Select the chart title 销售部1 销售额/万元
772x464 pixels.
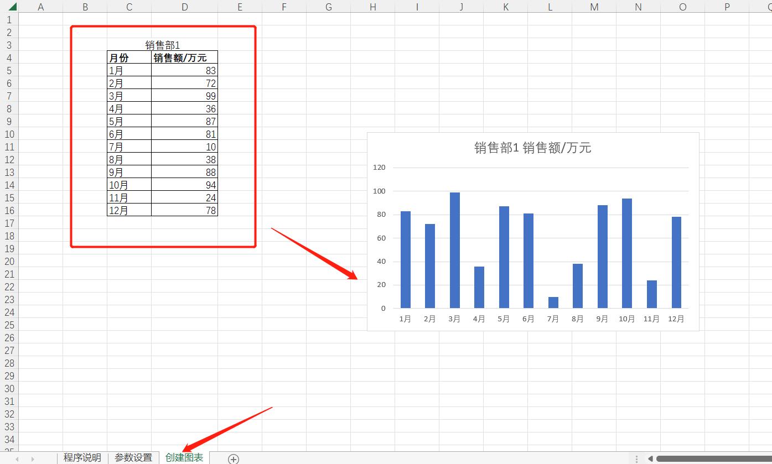[533, 148]
